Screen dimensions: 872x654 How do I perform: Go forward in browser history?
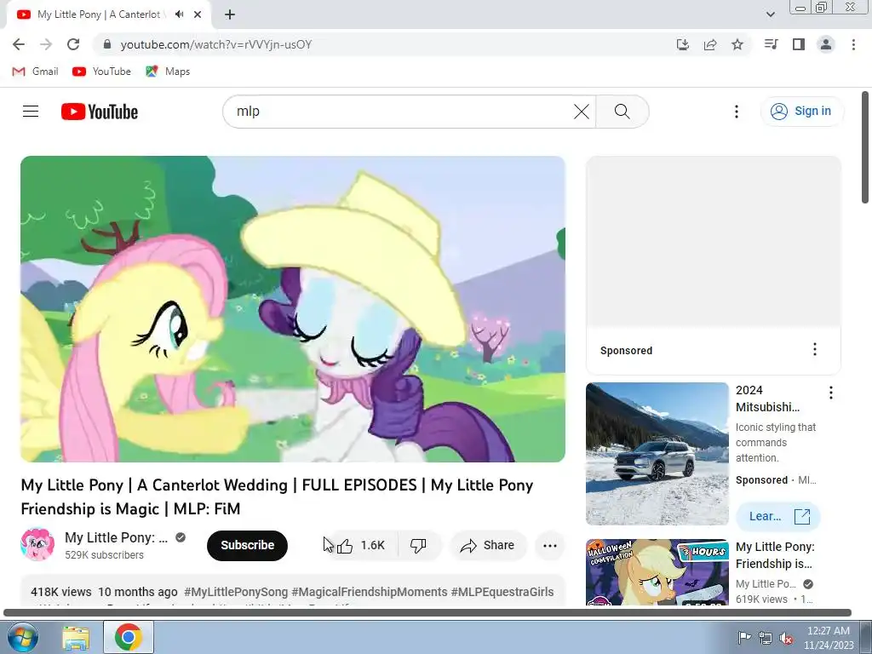point(46,44)
